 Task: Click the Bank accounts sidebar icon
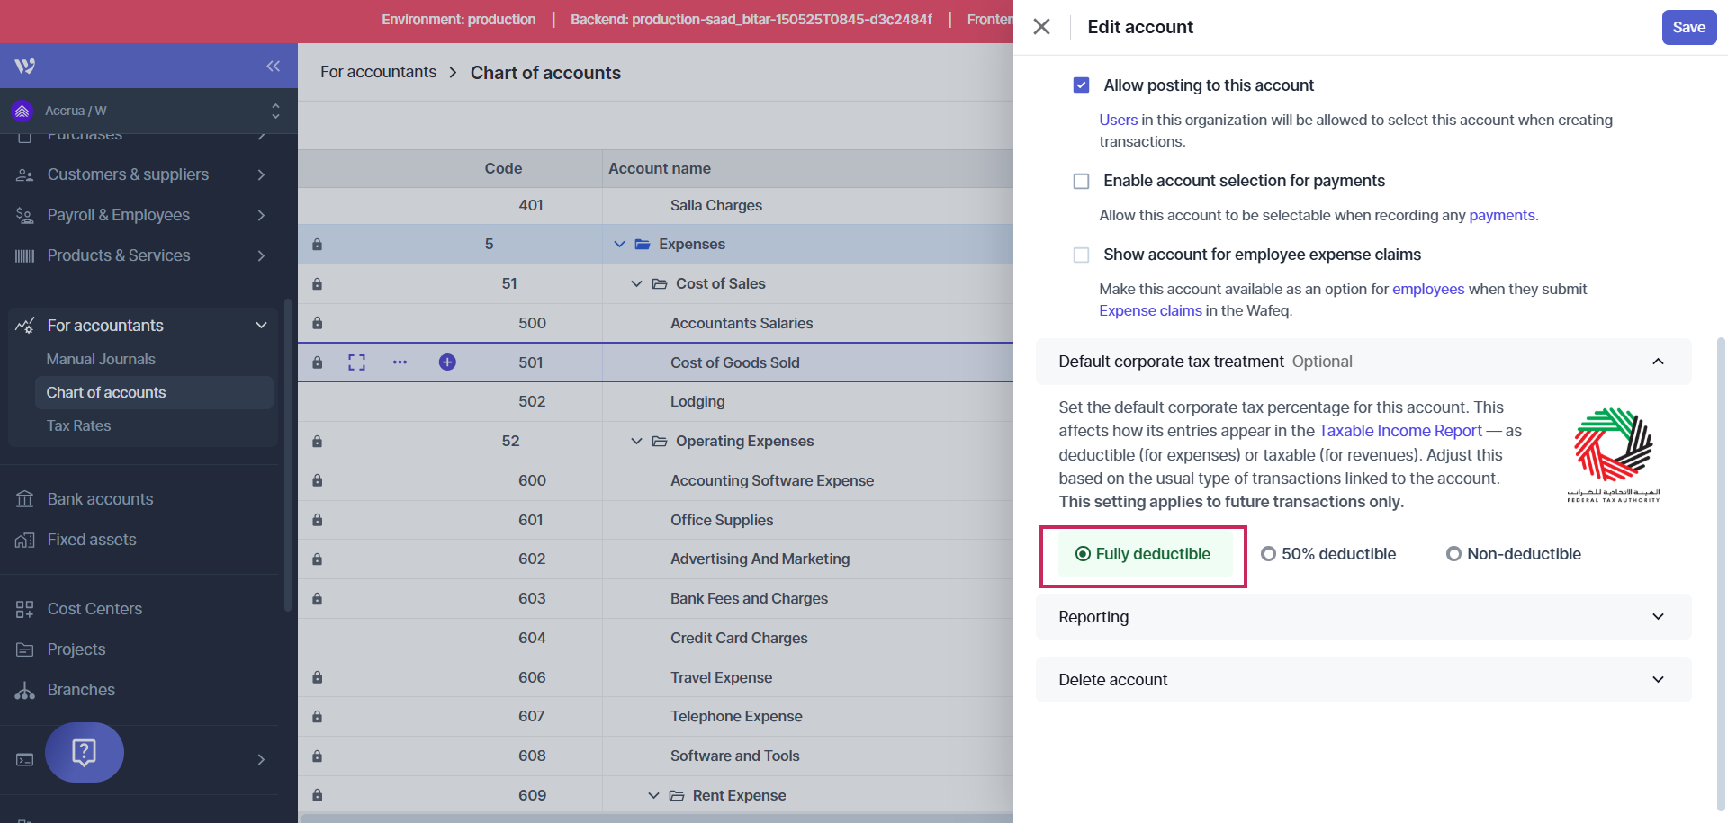(25, 499)
